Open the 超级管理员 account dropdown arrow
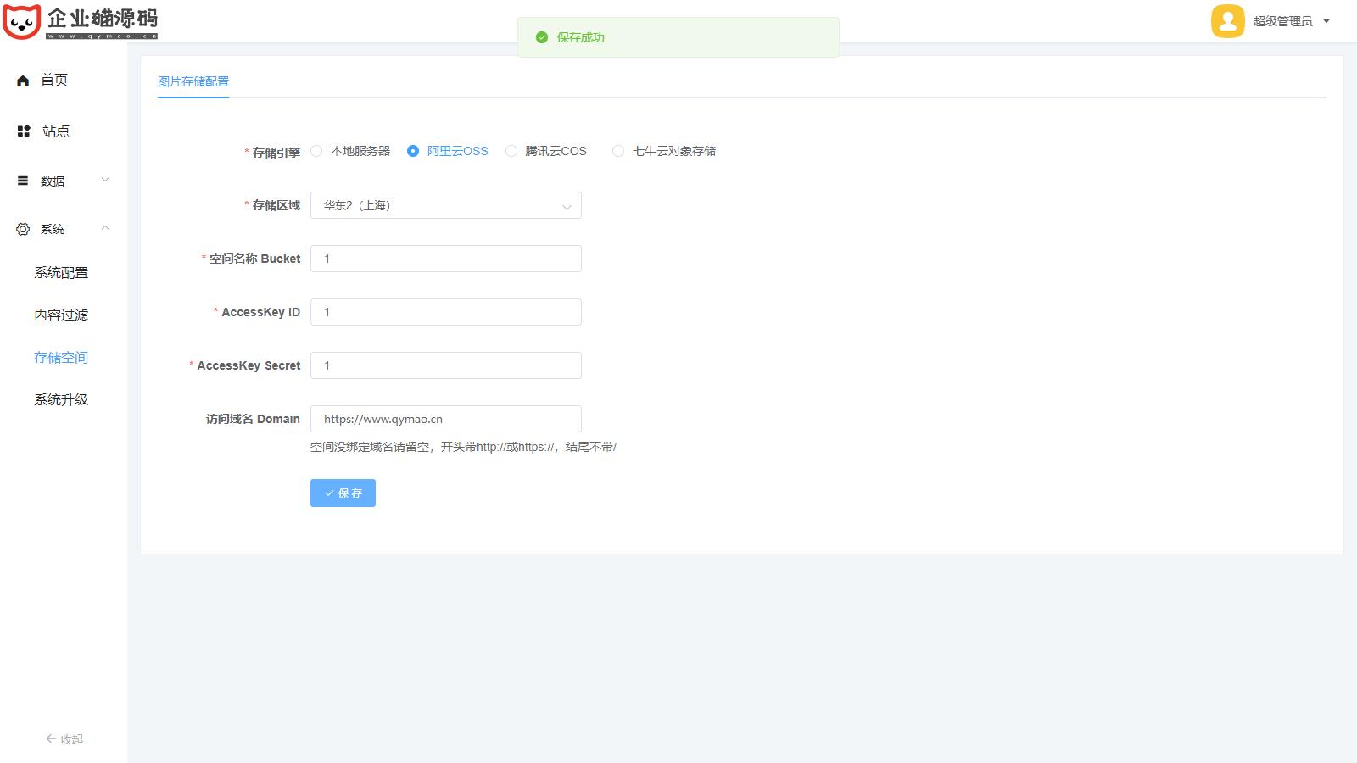 [x=1326, y=22]
